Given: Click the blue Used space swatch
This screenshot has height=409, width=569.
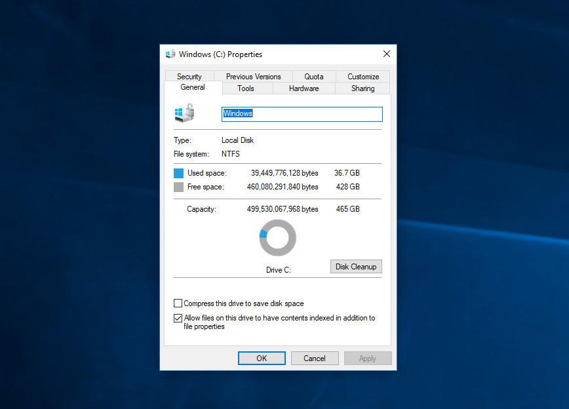Looking at the screenshot, I should (x=178, y=173).
